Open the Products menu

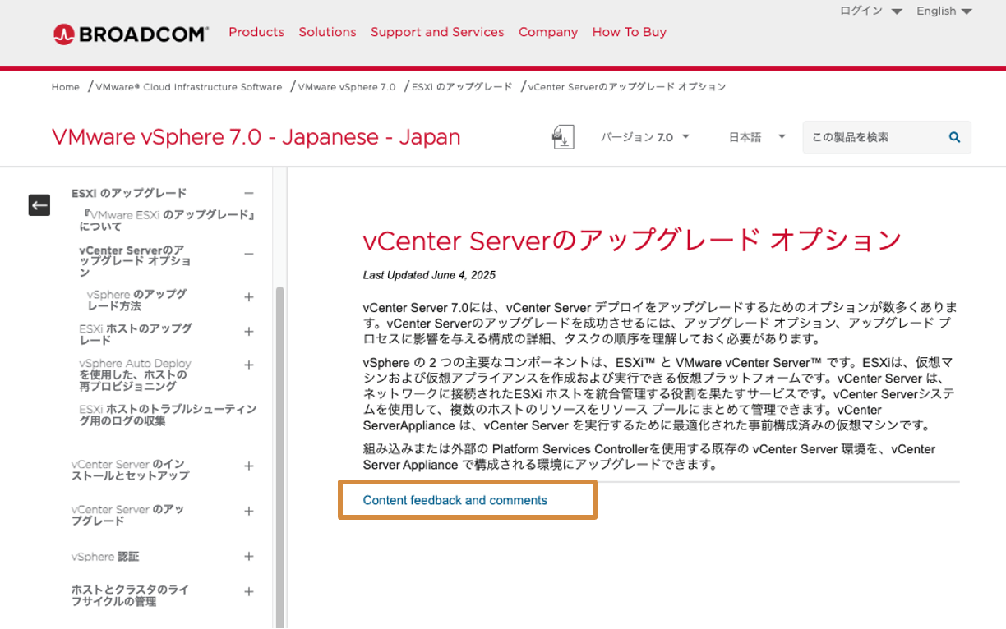(256, 32)
